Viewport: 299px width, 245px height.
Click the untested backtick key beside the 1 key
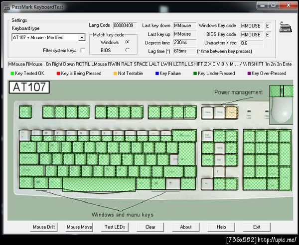[x=25, y=136]
